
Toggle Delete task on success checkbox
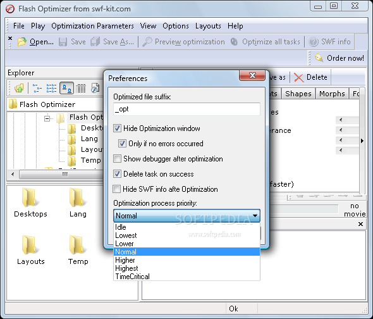click(x=117, y=174)
